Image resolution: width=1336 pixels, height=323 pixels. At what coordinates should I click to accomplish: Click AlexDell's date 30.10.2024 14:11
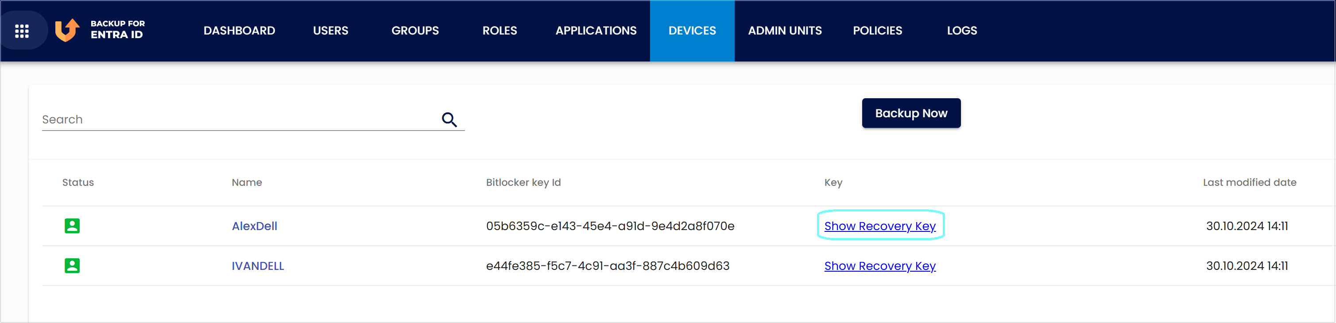point(1247,226)
